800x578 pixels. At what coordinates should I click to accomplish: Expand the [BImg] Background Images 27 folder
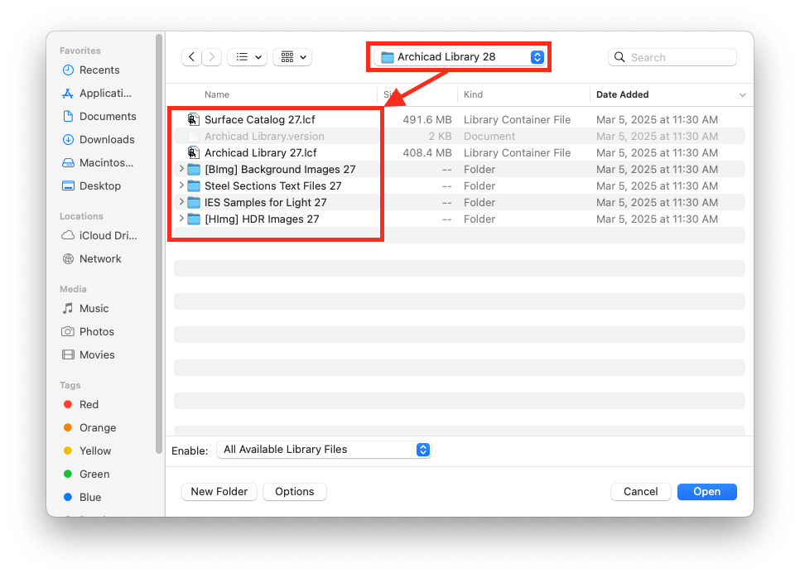[x=181, y=169]
